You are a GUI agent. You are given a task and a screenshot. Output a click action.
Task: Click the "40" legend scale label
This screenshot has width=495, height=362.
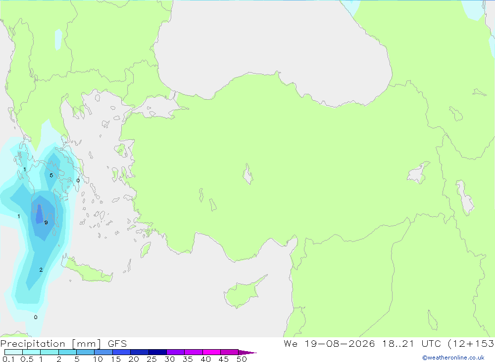point(206,359)
